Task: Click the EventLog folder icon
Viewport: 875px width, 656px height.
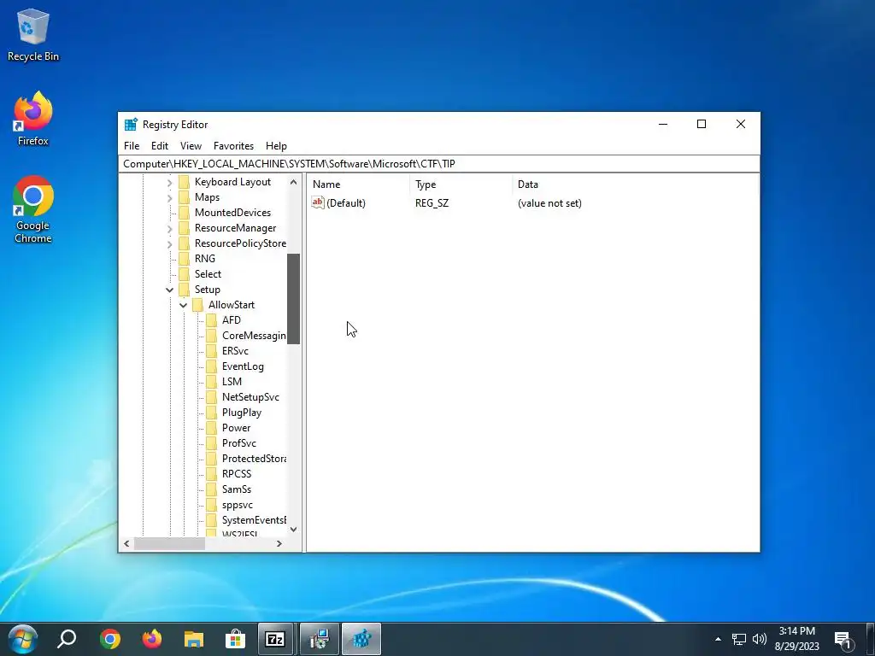Action: pos(212,366)
